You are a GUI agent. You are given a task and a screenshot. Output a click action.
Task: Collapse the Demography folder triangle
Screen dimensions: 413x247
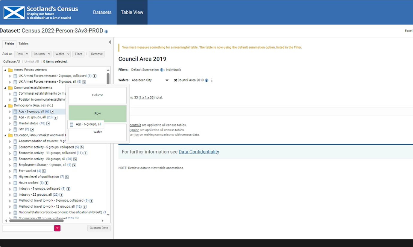tap(5, 106)
